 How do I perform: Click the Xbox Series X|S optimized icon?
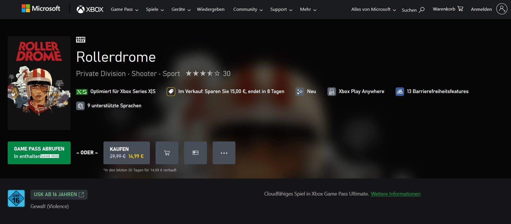pyautogui.click(x=82, y=92)
